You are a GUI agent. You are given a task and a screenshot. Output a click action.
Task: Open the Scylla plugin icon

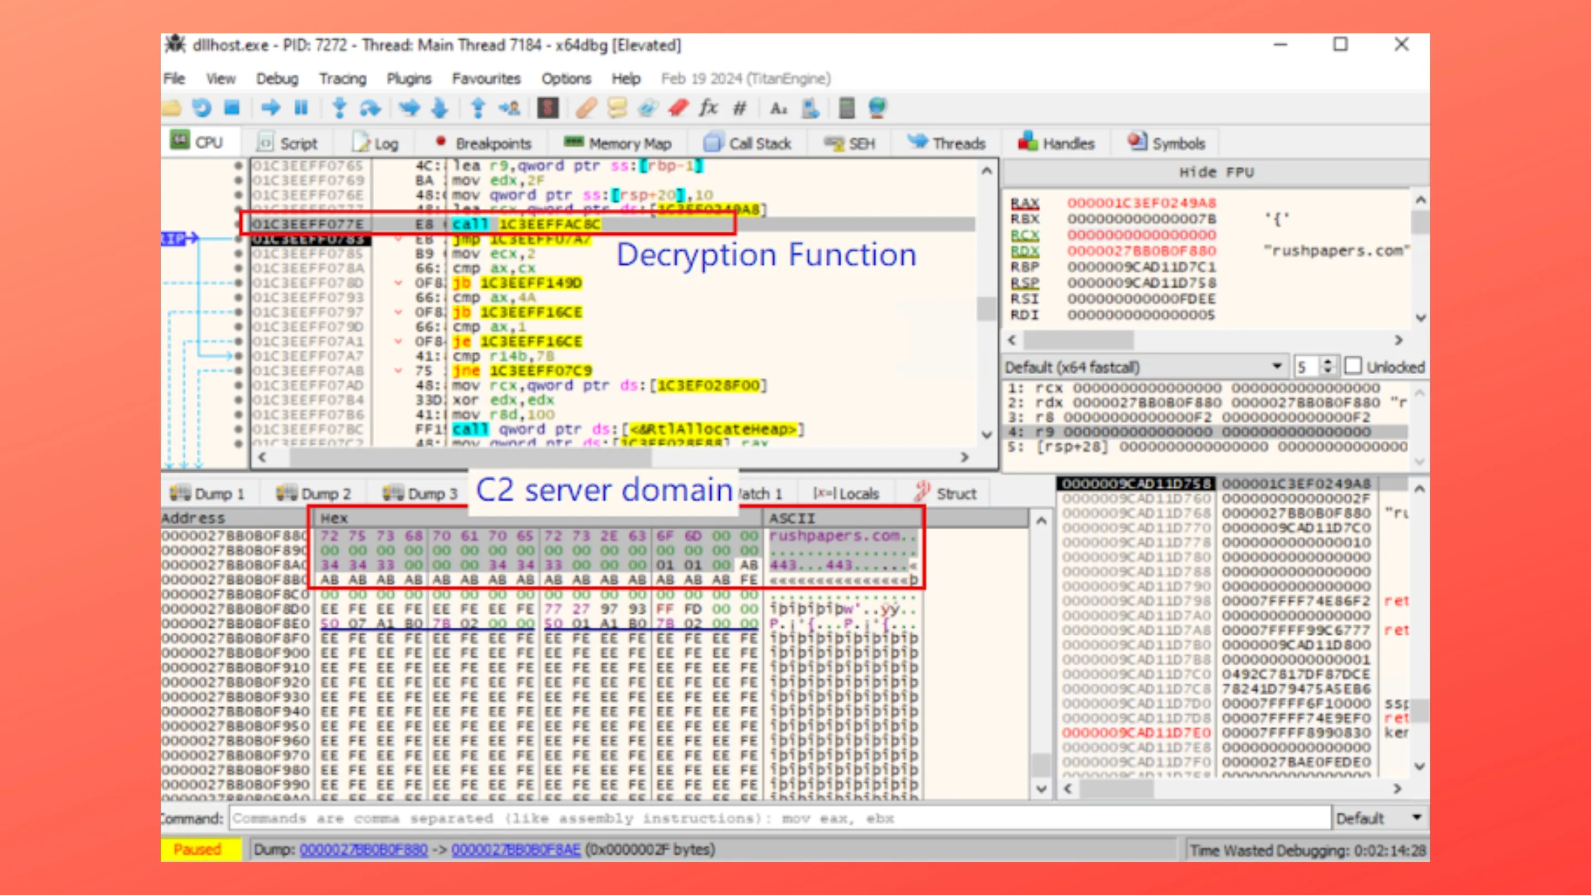tap(548, 108)
